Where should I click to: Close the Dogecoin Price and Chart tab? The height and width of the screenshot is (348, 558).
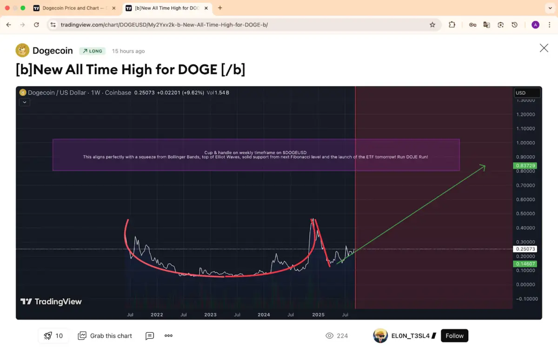click(x=113, y=8)
